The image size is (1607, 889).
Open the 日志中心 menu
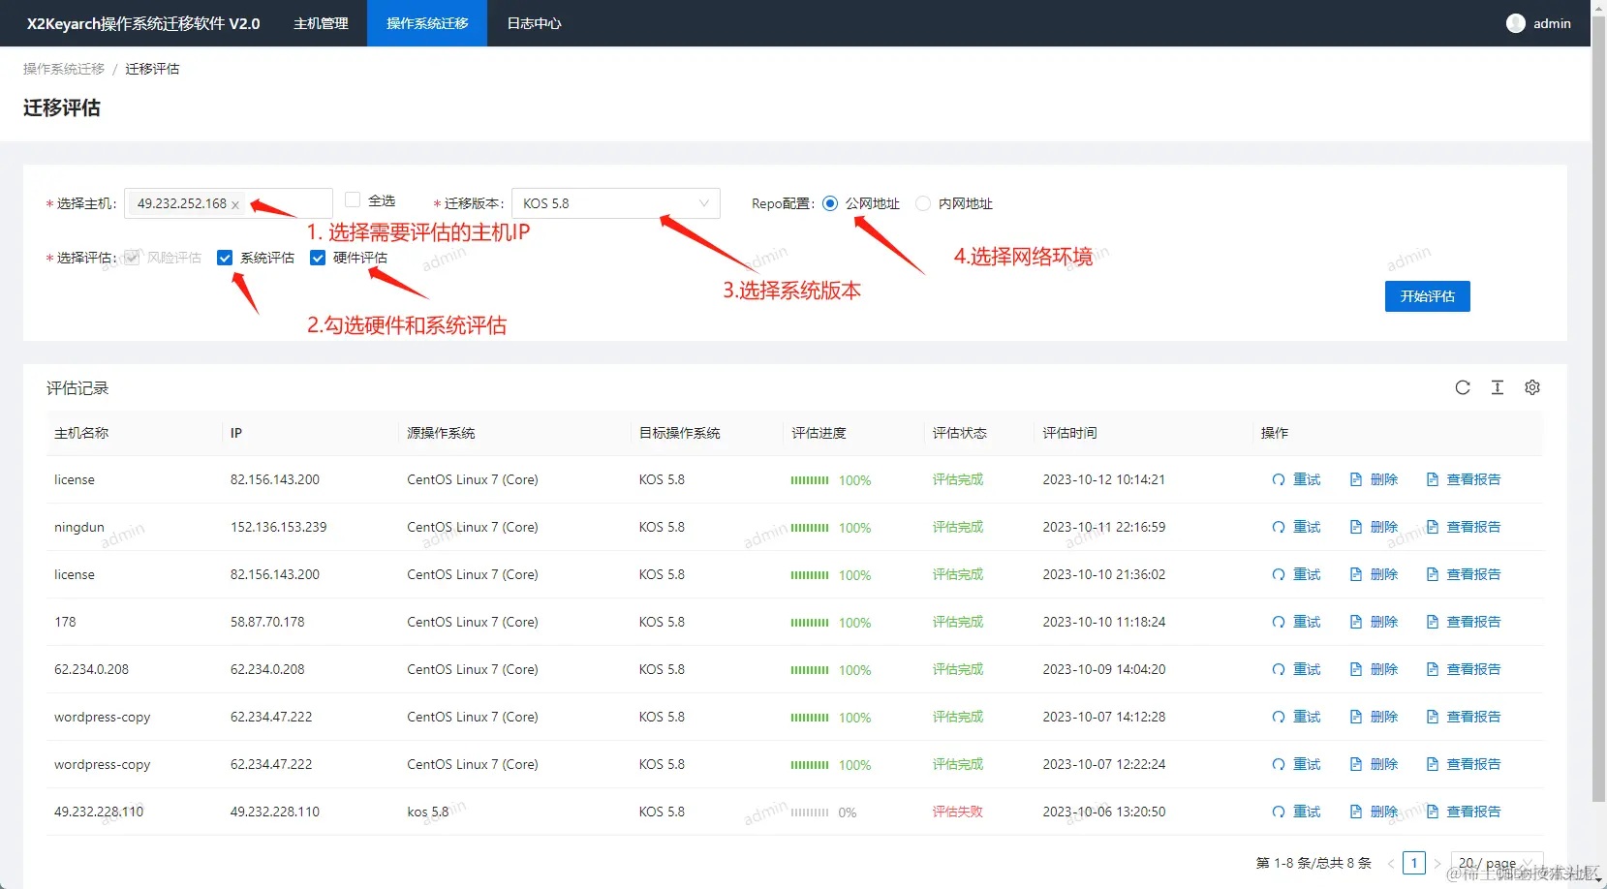click(x=532, y=22)
